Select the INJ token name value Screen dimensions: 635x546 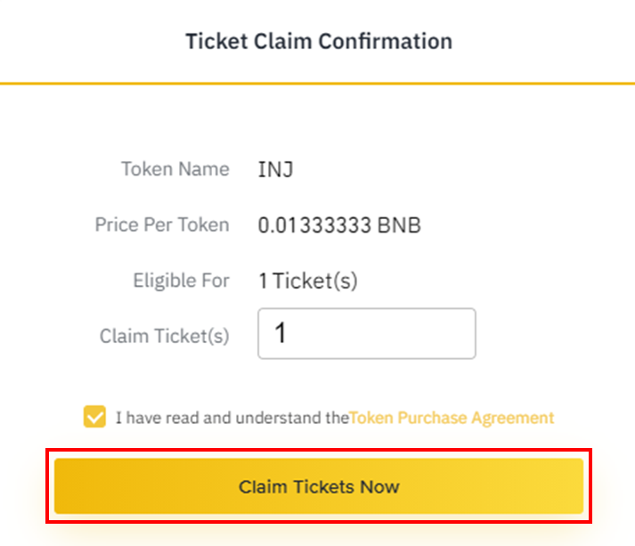tap(275, 169)
